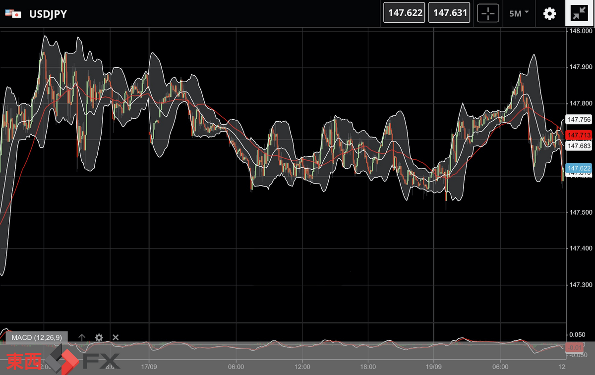Exit fullscreen with the collapse arrows icon
This screenshot has width=595, height=375.
click(578, 13)
